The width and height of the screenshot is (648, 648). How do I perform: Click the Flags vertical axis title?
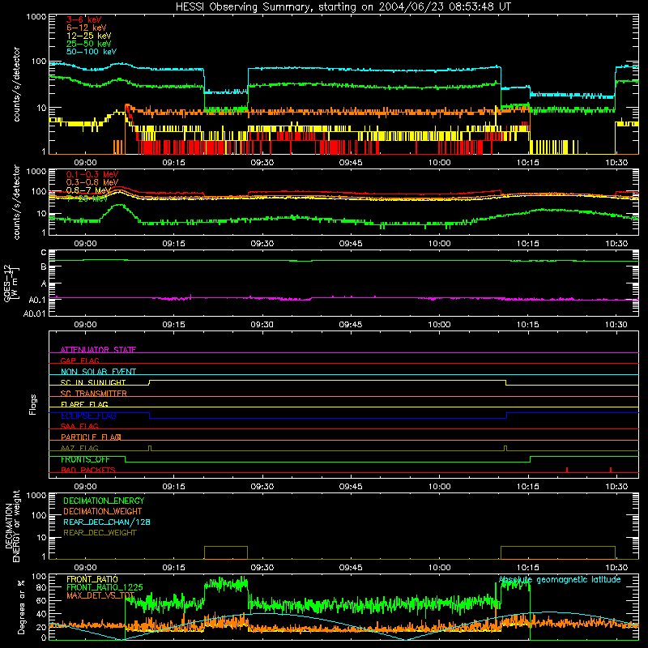coord(33,404)
